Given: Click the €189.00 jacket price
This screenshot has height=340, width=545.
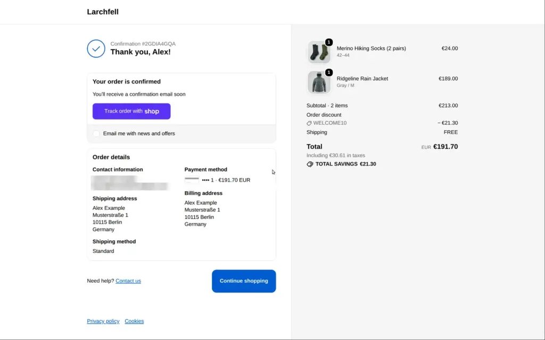Looking at the screenshot, I should pos(448,79).
